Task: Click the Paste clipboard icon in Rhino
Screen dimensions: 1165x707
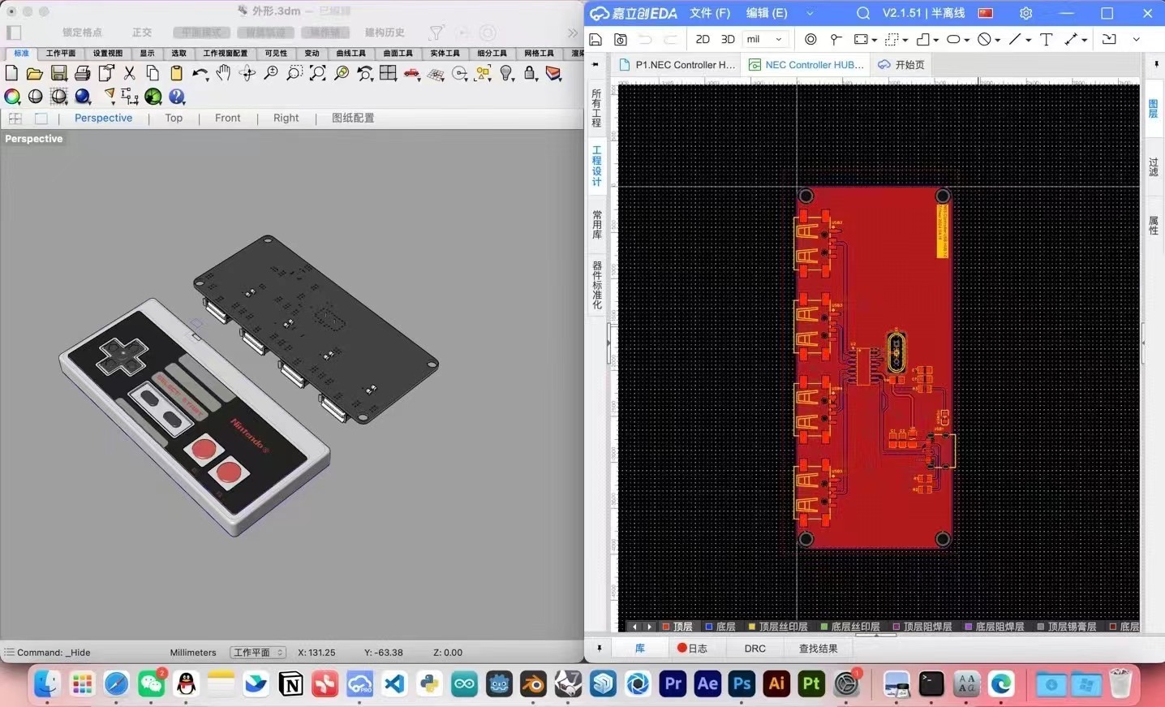Action: pyautogui.click(x=176, y=73)
